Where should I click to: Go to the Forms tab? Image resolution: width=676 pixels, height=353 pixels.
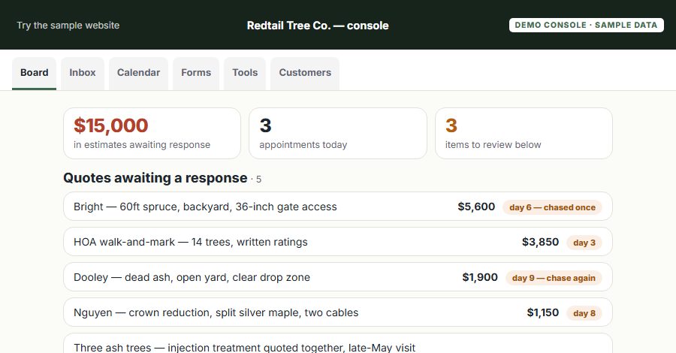point(196,73)
